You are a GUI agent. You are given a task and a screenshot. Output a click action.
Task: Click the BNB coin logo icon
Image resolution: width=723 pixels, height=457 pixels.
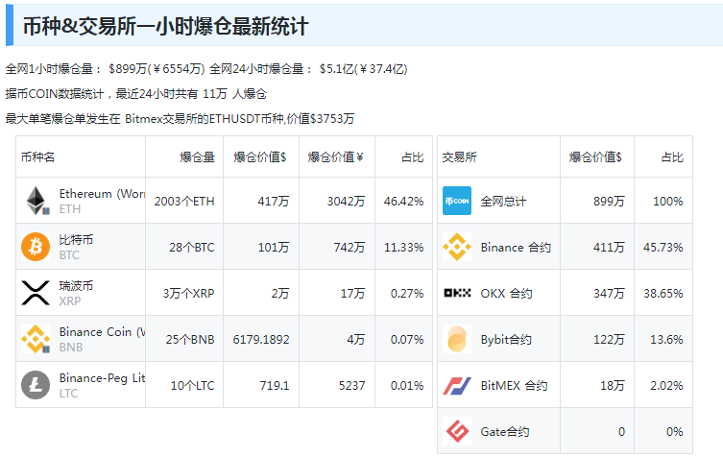tap(36, 339)
